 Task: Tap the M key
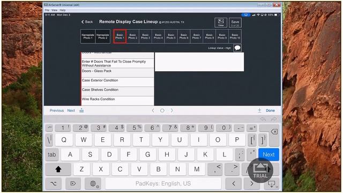click(197, 169)
